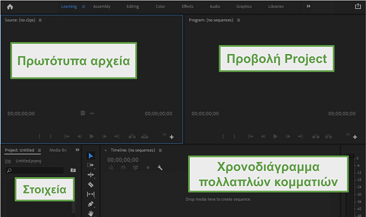
Task: Select the Track Select Forward tool
Action: point(91,165)
